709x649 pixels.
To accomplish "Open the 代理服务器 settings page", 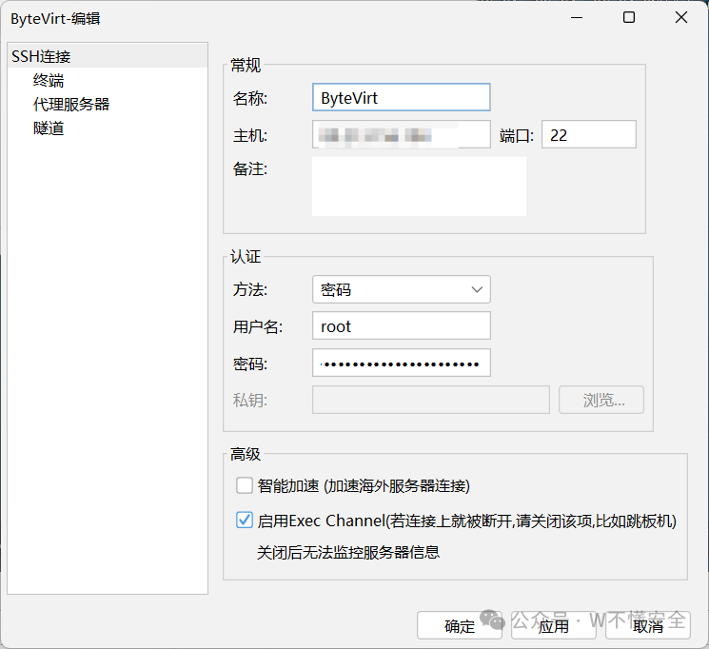I will click(x=71, y=105).
